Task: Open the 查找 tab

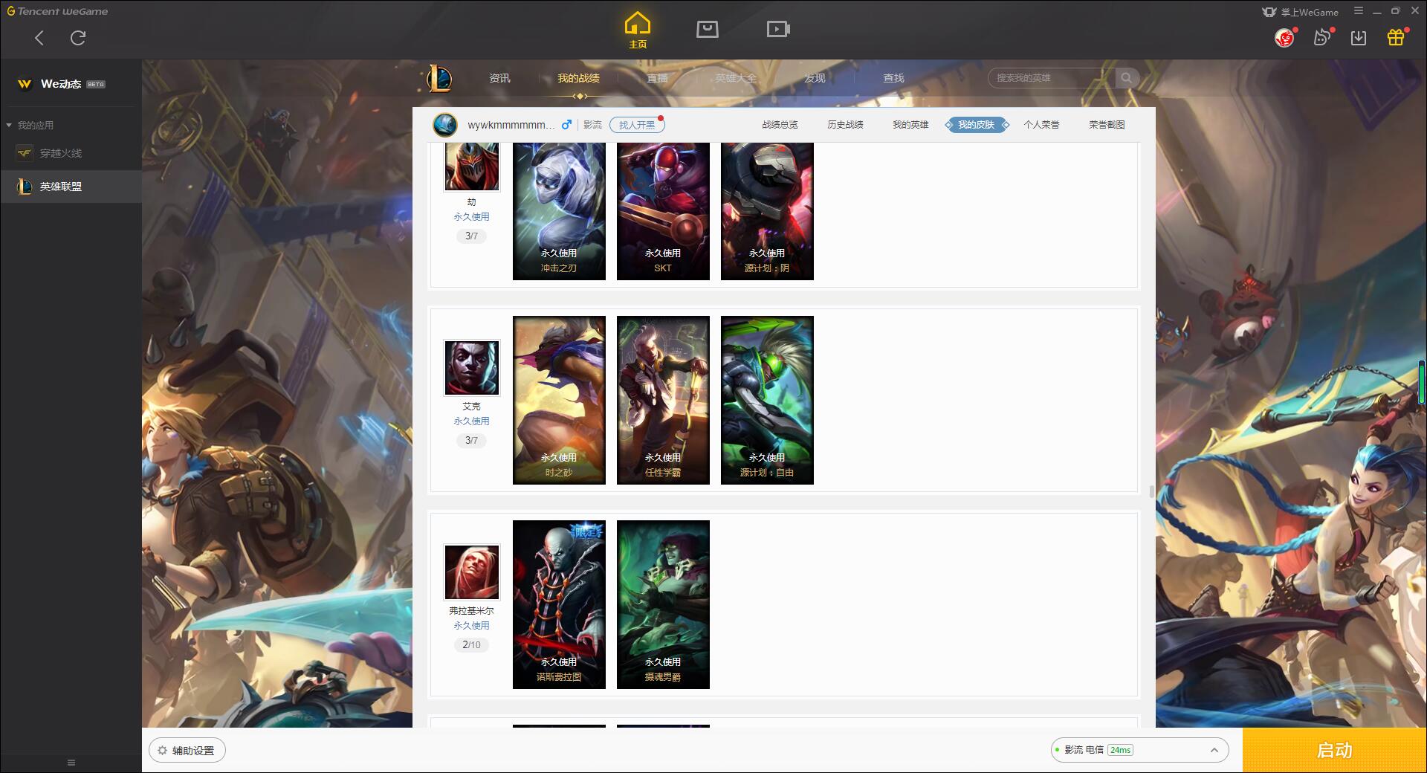Action: click(x=893, y=78)
